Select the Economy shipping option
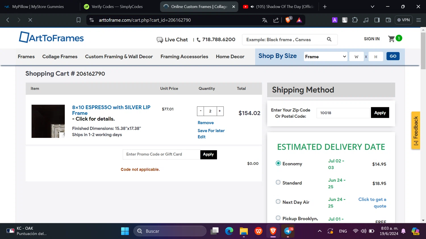 point(278,163)
